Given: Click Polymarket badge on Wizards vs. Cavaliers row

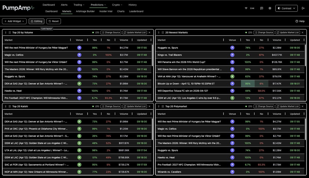Looking at the screenshot, I should pos(232,172).
